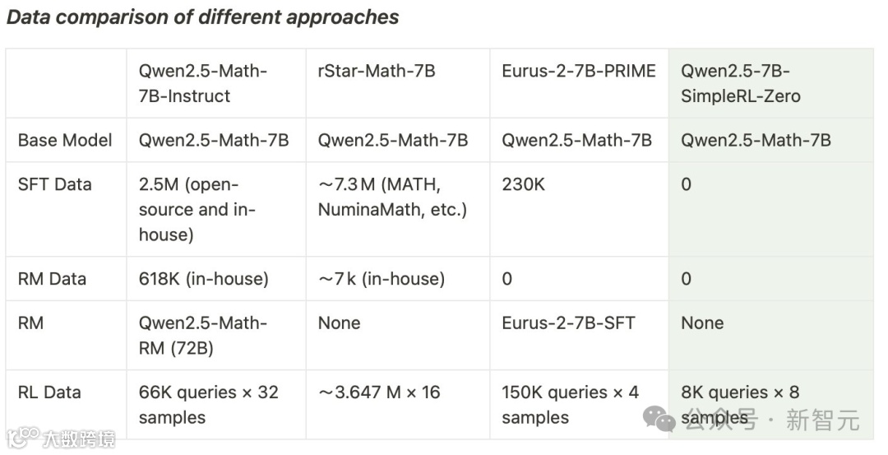Viewport: 888px width, 455px height.
Task: Click '66K queries × 32 samples' cell
Action: coord(208,405)
